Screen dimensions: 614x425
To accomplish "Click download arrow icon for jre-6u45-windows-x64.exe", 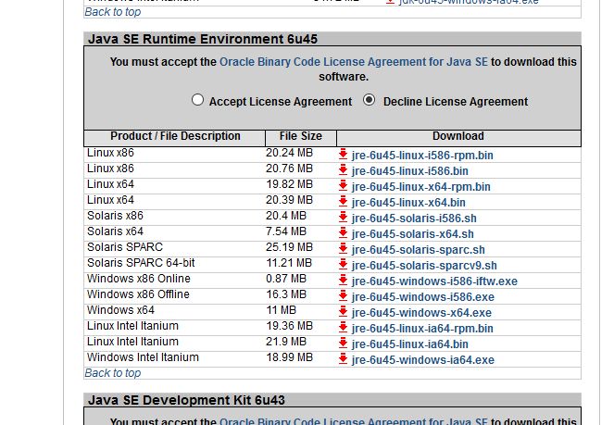I will pyautogui.click(x=343, y=311).
